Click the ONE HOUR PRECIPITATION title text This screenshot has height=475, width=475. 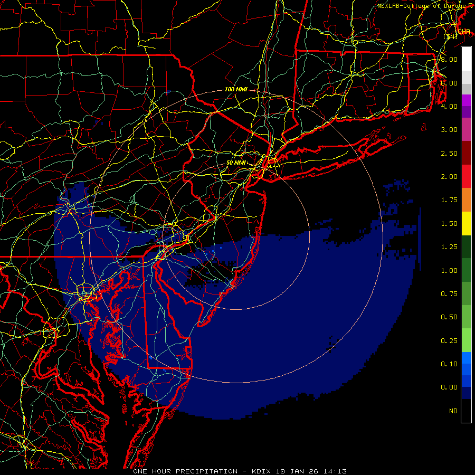(185, 471)
